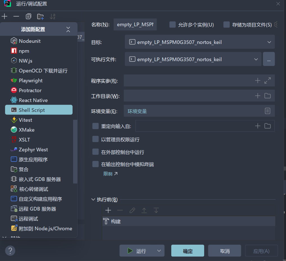Close the 运行/调试配置 dialog
Screen dimensions: 286x261
278,4
